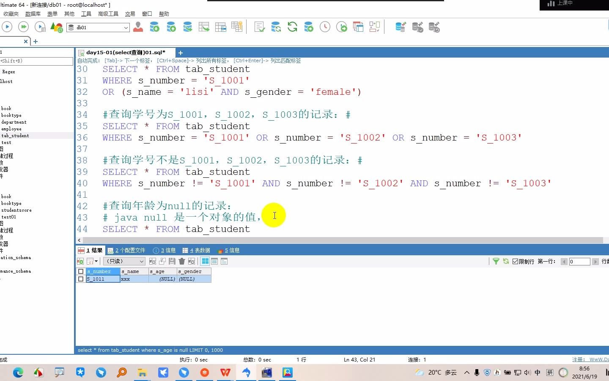Click the user management icon in the toolbar
Viewport: 609px width, 381px height.
138,27
